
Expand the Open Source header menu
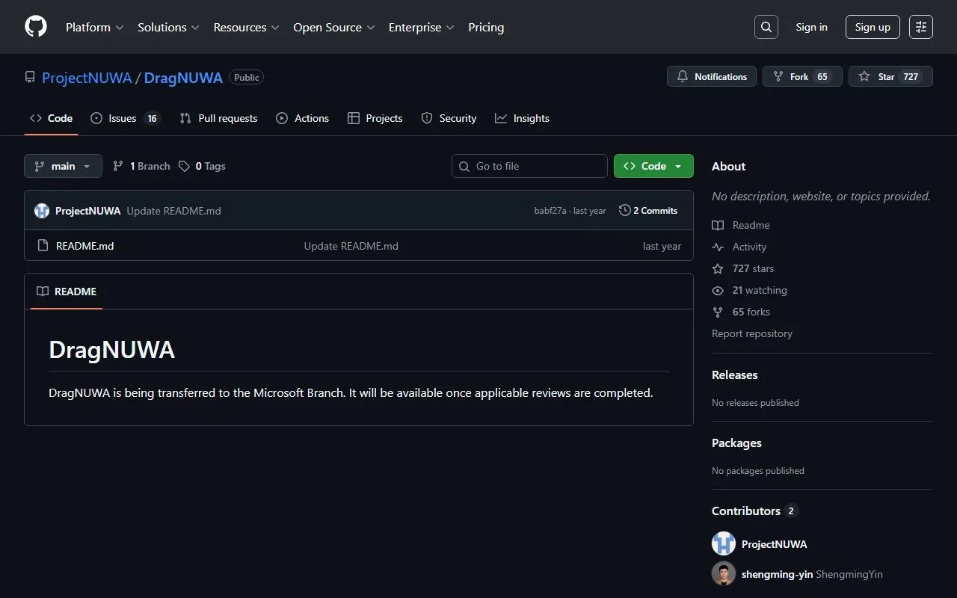(x=333, y=27)
